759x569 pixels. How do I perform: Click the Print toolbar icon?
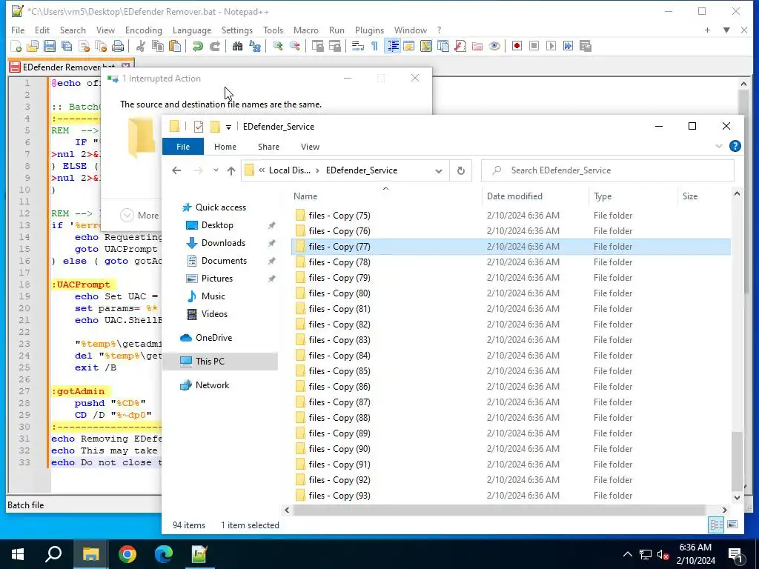pos(118,47)
